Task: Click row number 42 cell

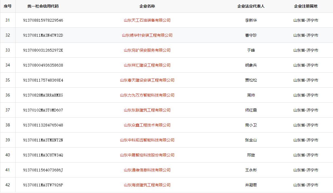Action: [8, 185]
